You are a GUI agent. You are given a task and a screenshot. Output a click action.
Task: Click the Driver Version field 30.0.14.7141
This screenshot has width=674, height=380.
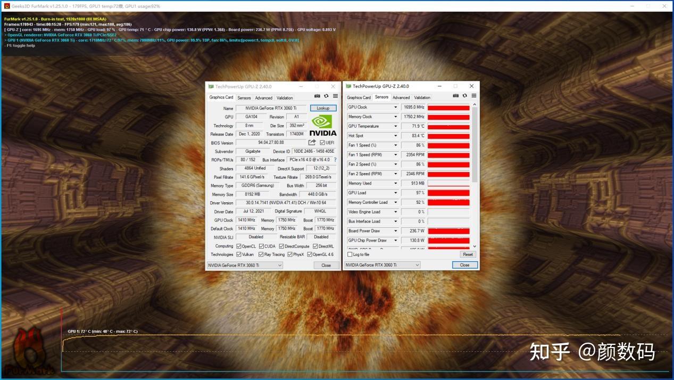click(286, 203)
